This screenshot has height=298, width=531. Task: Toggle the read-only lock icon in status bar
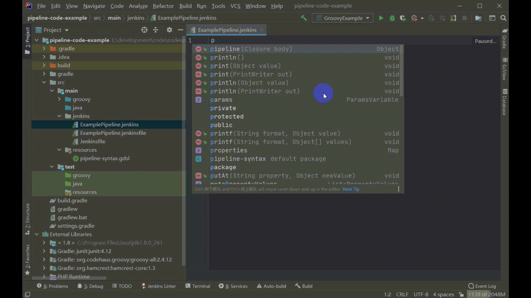tap(461, 294)
